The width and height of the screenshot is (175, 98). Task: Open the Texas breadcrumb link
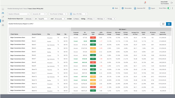point(25,9)
